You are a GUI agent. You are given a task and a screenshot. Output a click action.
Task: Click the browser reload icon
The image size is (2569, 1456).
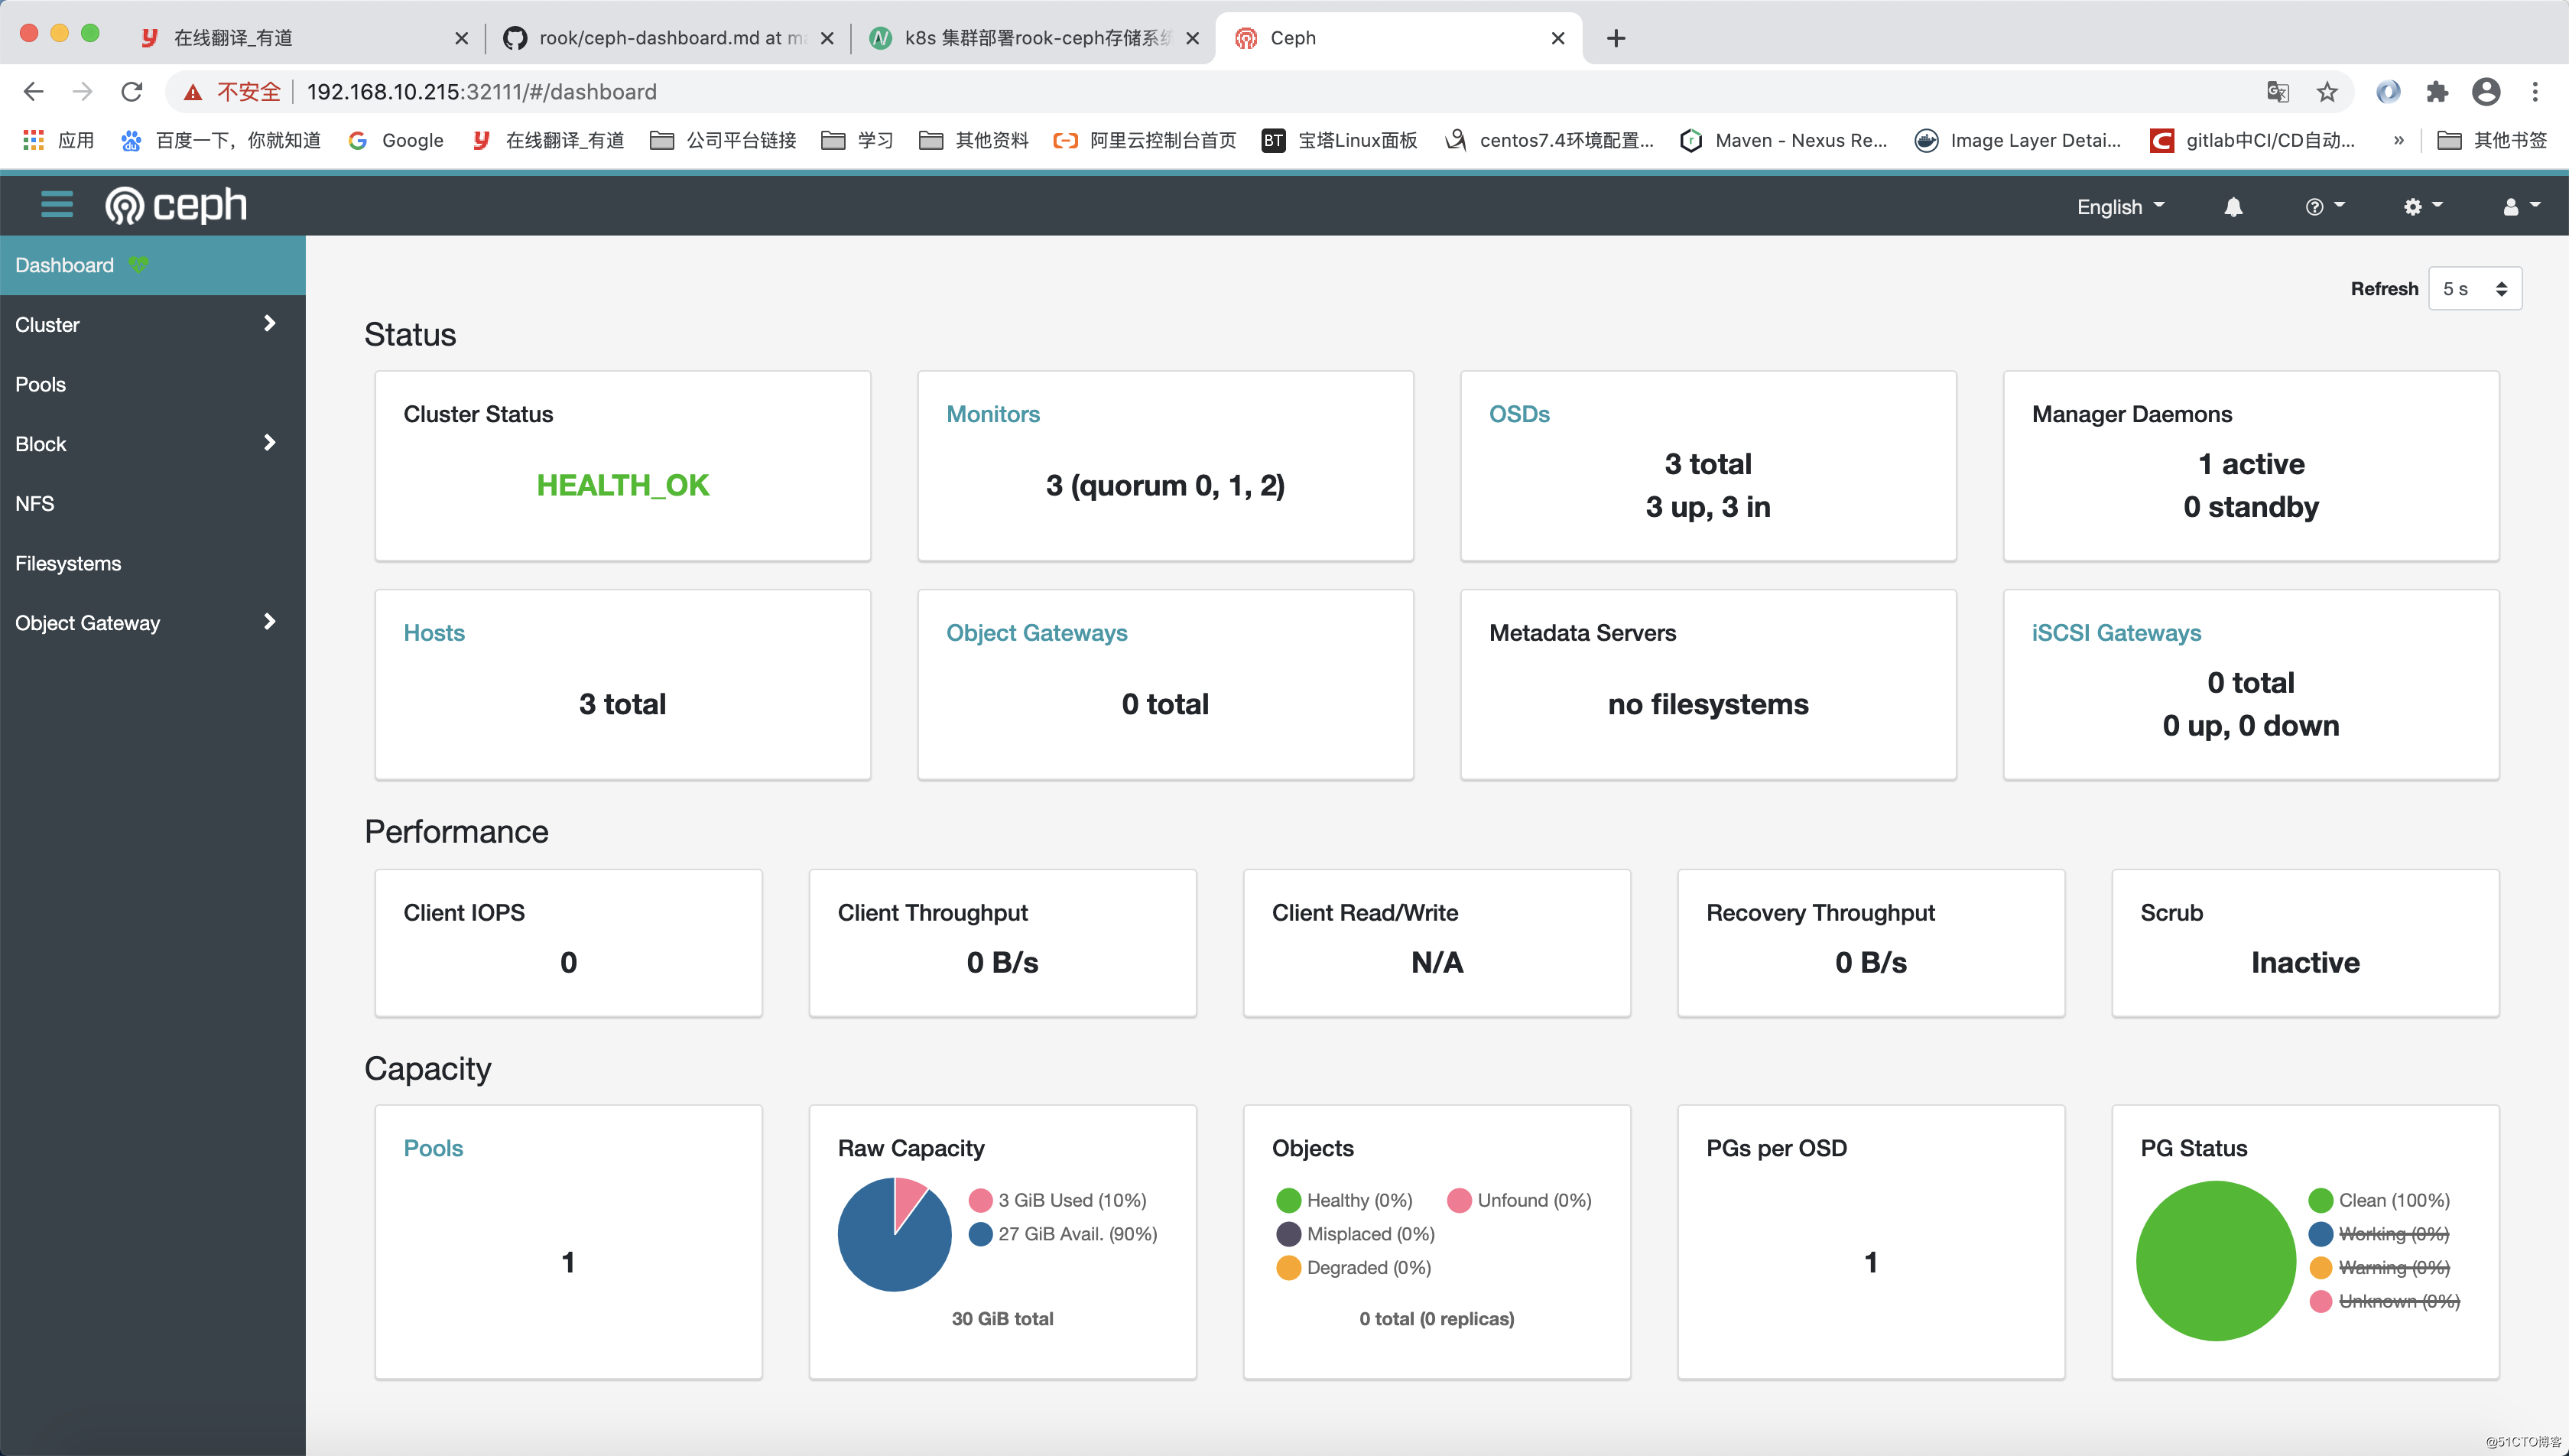pos(132,92)
